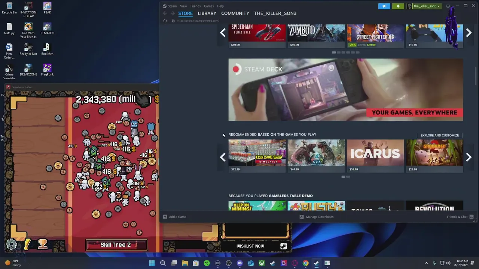Screen dimensions: 479x269
Task: Open Keep On Mining game thumbnail
Action: coord(257,206)
